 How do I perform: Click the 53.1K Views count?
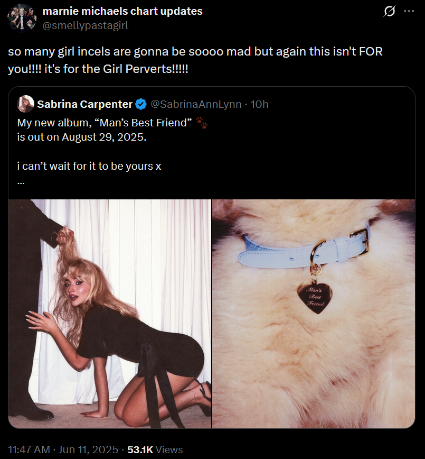155,449
